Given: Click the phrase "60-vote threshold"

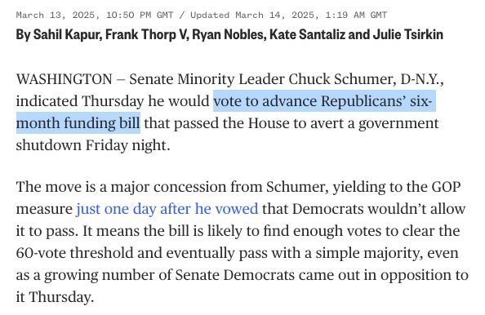Looking at the screenshot, I should pyautogui.click(x=89, y=253).
